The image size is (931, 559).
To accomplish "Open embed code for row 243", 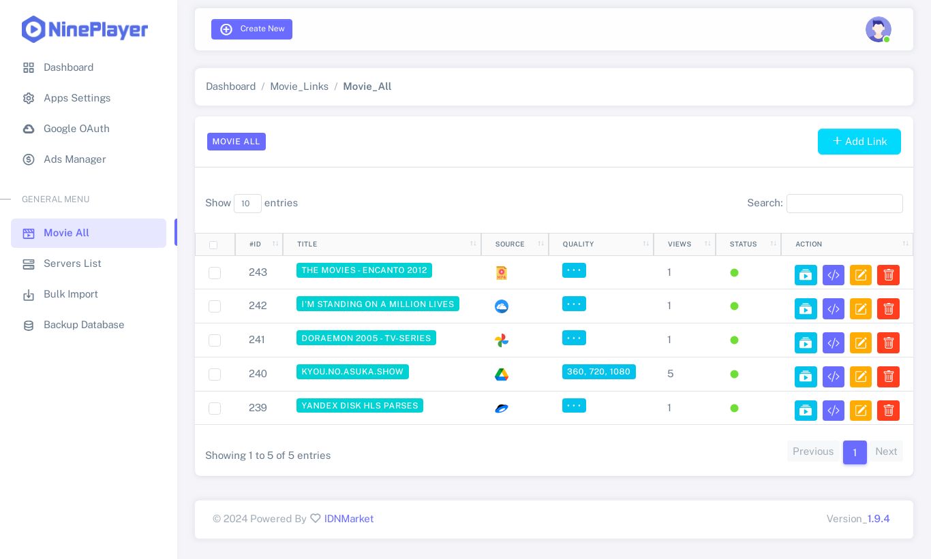I will pos(834,275).
